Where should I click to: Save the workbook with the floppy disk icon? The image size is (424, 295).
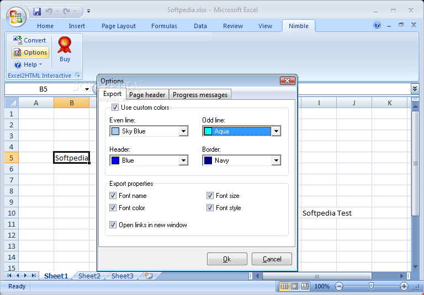tap(37, 12)
